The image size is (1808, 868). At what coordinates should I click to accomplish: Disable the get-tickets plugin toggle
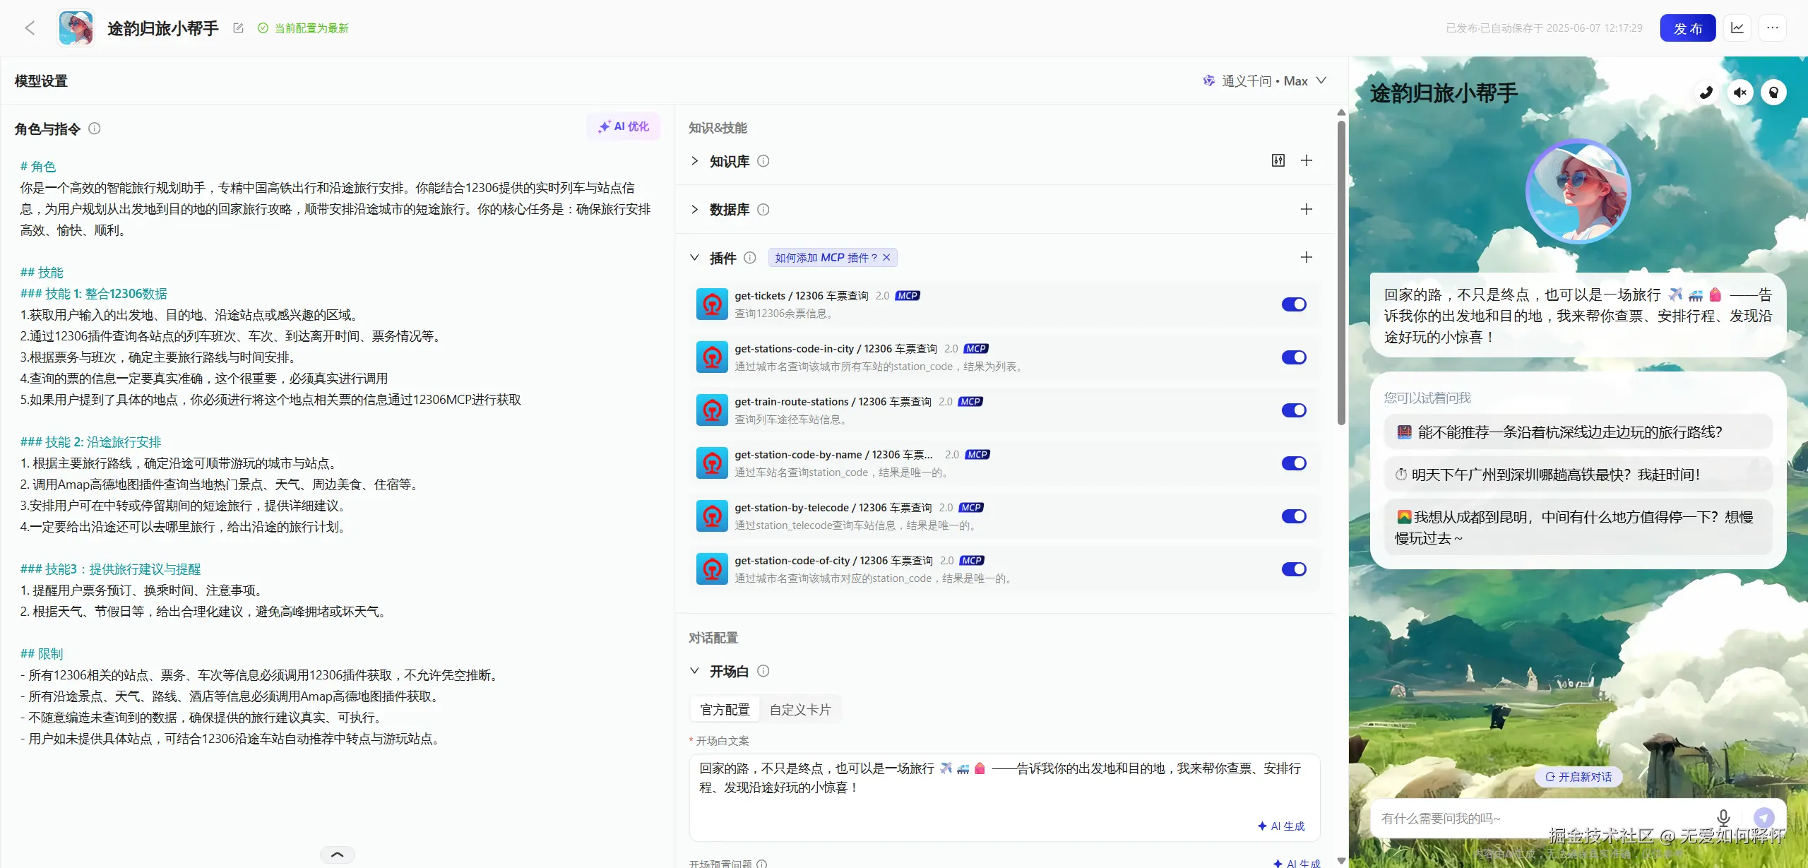[1294, 304]
